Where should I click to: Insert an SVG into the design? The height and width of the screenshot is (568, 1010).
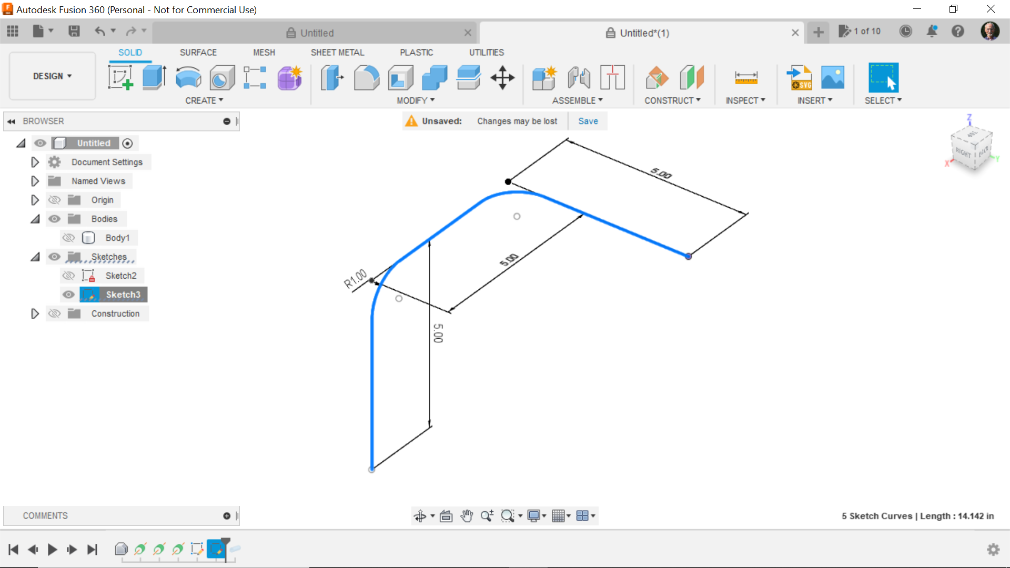tap(799, 78)
